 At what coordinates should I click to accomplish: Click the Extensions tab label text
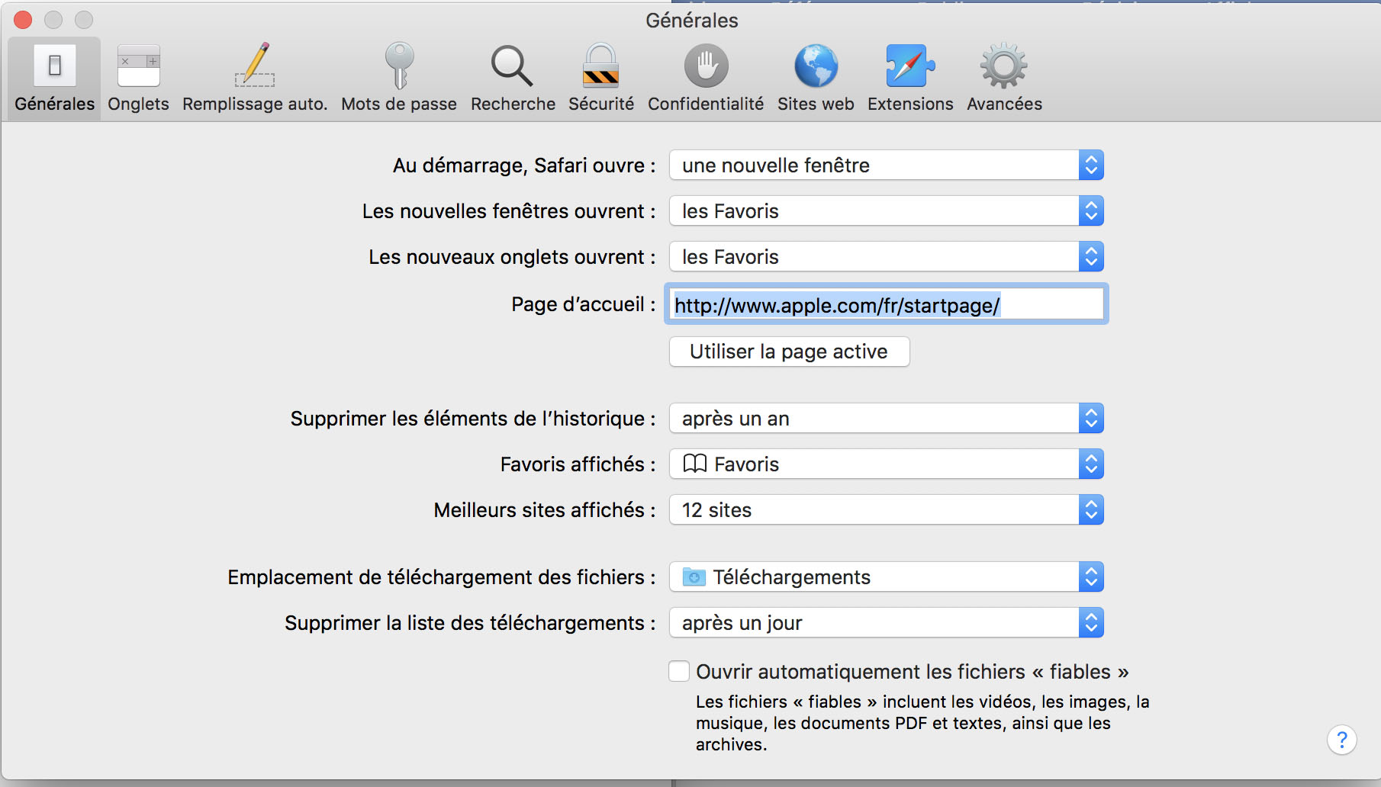pos(910,104)
